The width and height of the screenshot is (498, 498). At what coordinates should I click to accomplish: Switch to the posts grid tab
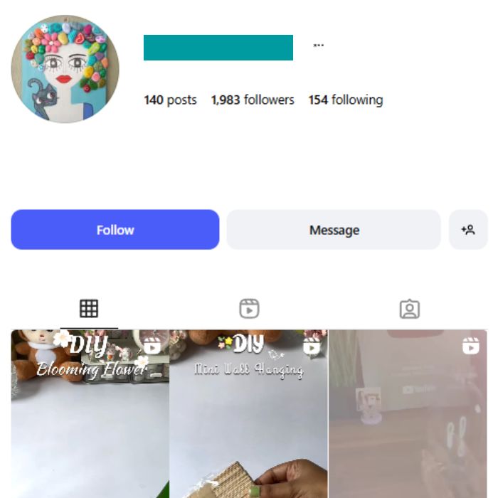point(89,308)
